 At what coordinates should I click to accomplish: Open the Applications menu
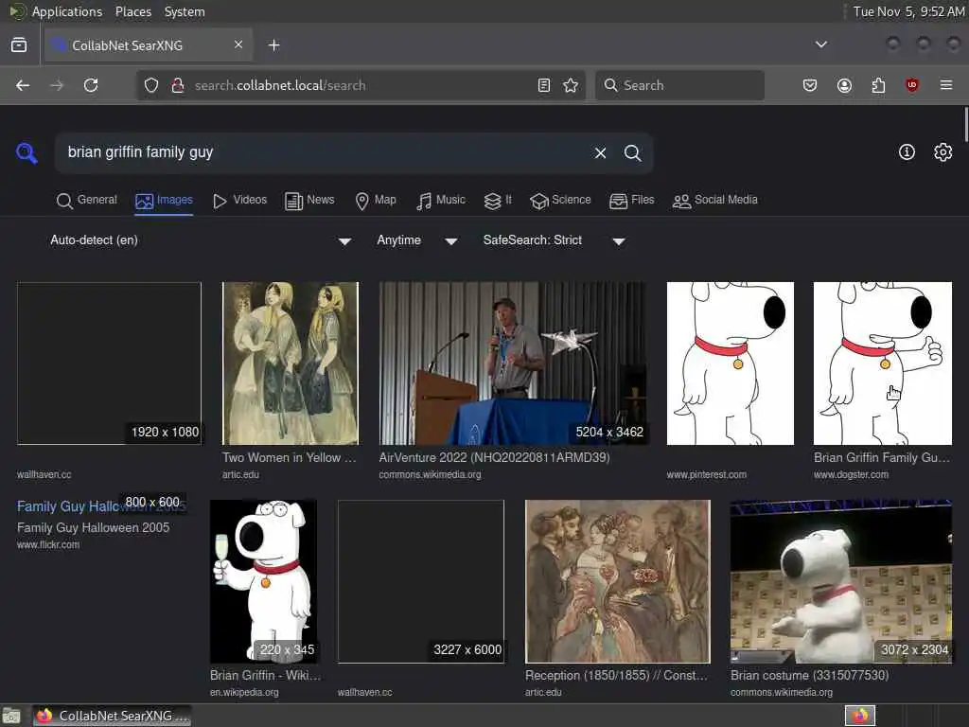[x=67, y=11]
